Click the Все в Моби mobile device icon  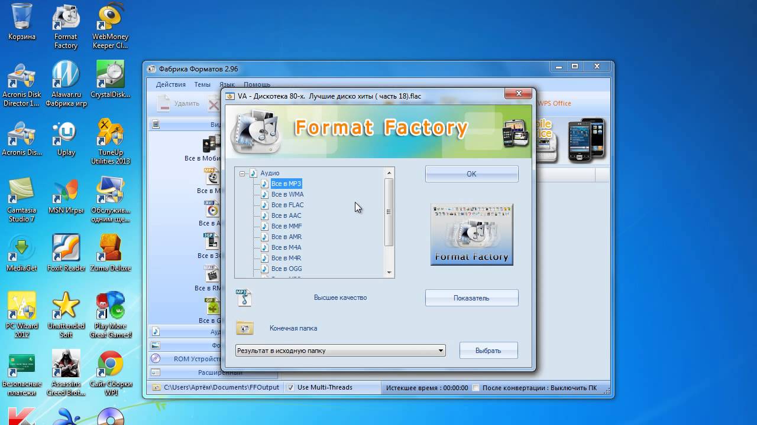[211, 144]
